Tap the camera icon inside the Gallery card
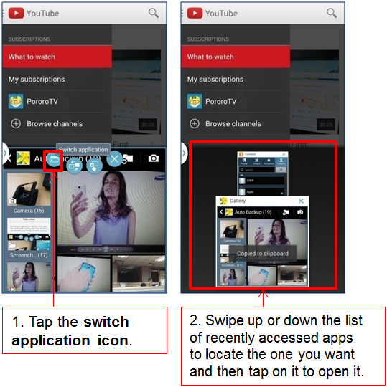The width and height of the screenshot is (387, 387). tap(300, 212)
